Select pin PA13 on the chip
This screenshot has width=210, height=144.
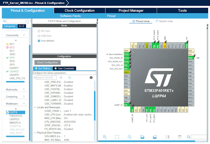191,58
